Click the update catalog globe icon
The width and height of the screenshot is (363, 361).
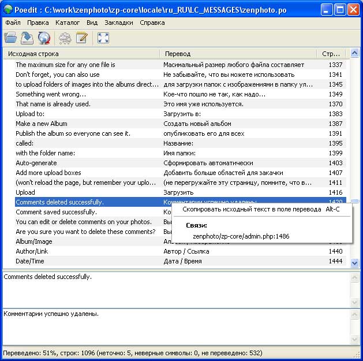pyautogui.click(x=44, y=38)
